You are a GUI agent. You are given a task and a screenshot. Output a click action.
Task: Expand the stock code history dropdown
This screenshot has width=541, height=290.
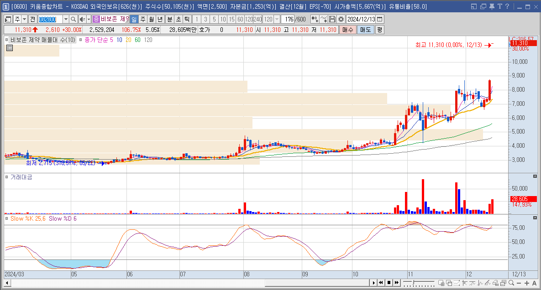(x=66, y=19)
